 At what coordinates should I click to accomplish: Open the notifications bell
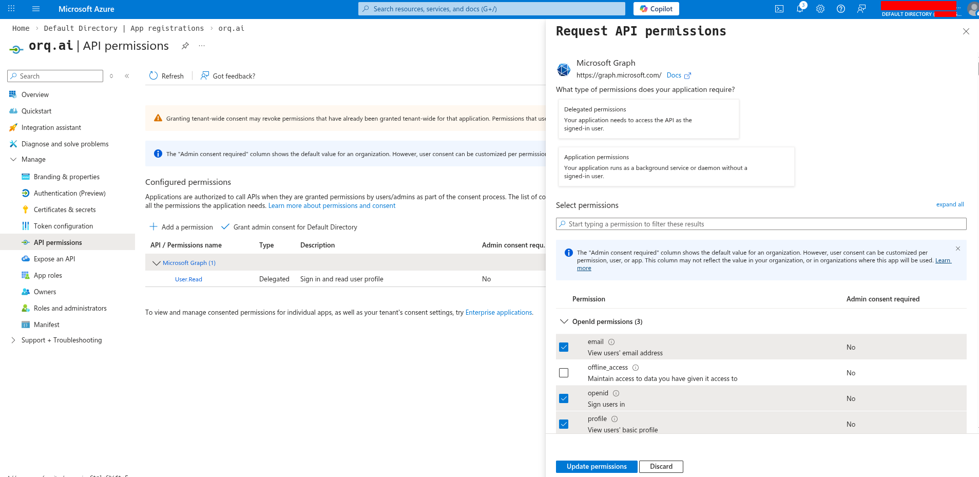[800, 9]
